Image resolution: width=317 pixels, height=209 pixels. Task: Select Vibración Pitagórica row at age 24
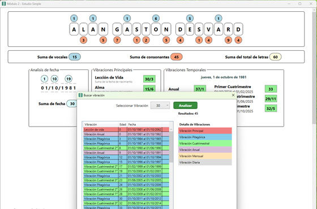click(x=126, y=185)
